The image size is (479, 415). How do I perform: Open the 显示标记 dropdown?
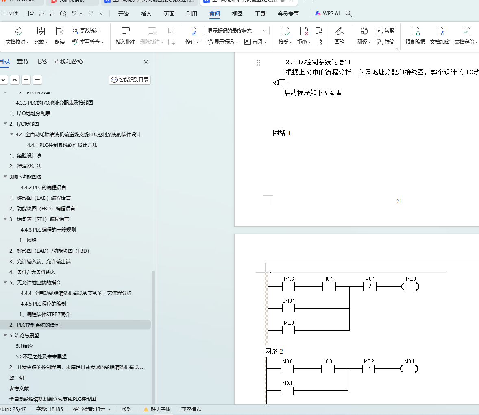pyautogui.click(x=222, y=41)
